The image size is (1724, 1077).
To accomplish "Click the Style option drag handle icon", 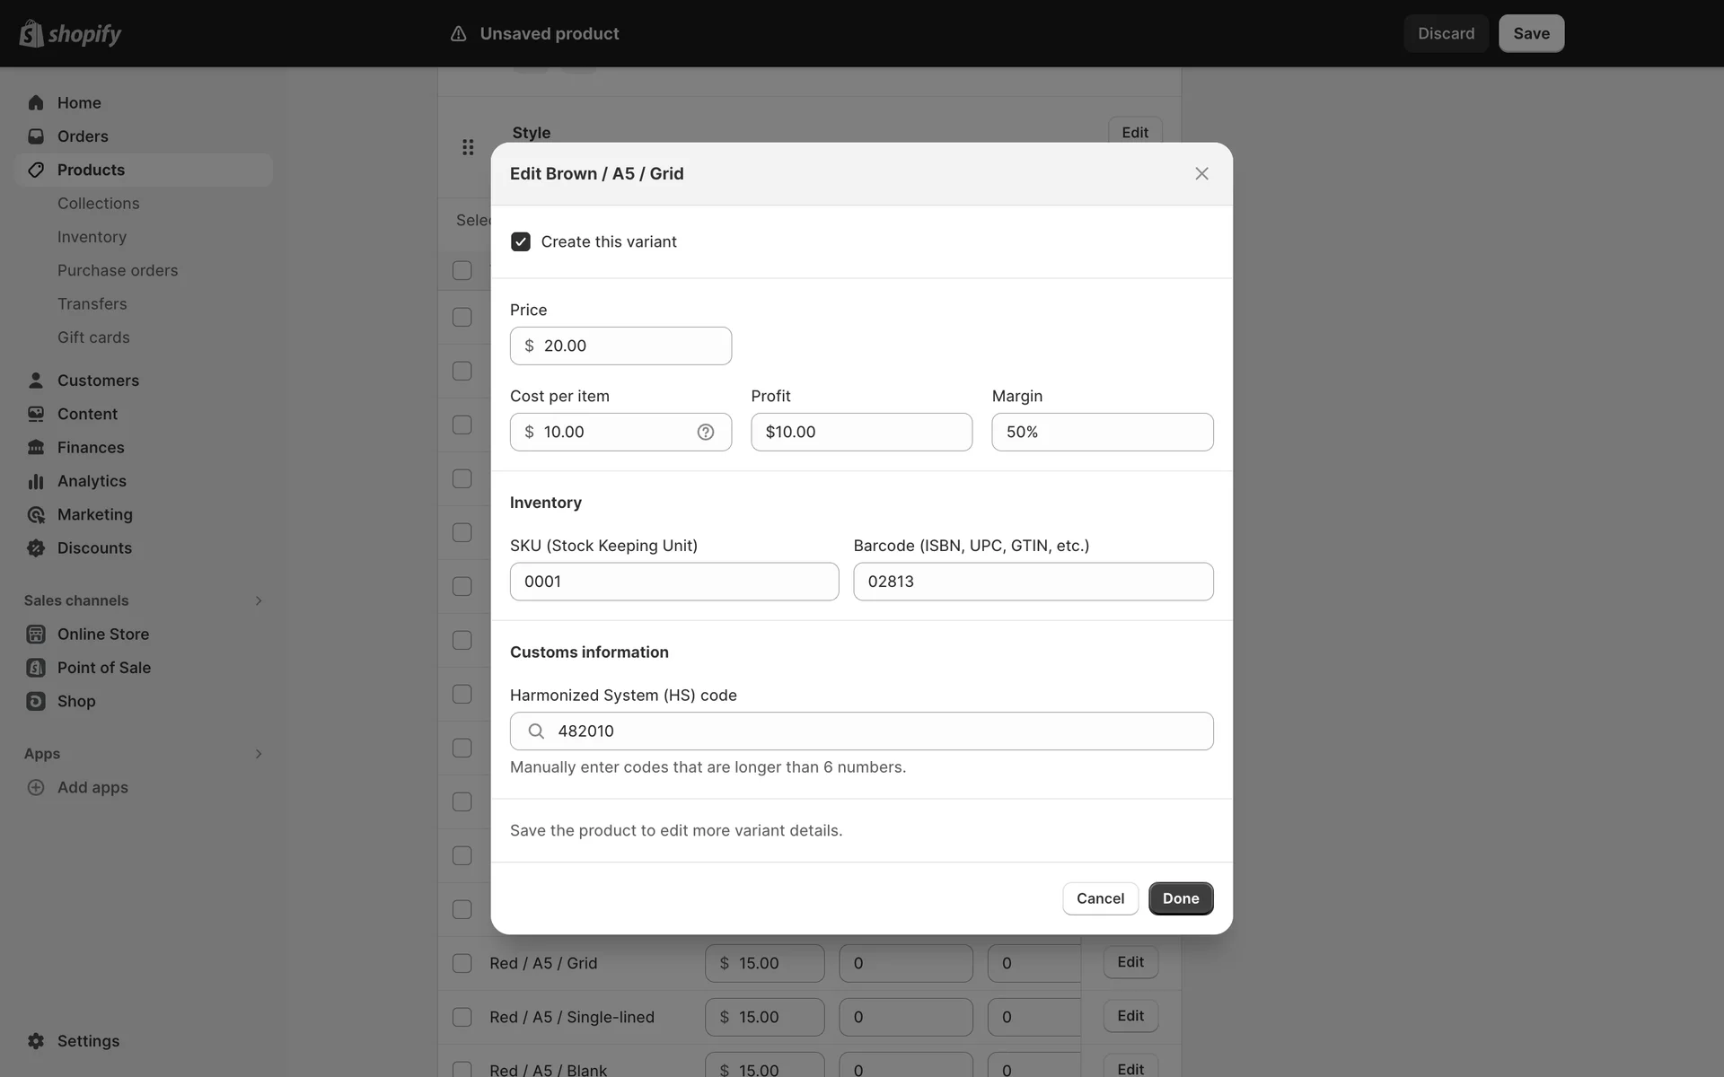I will coord(468,147).
